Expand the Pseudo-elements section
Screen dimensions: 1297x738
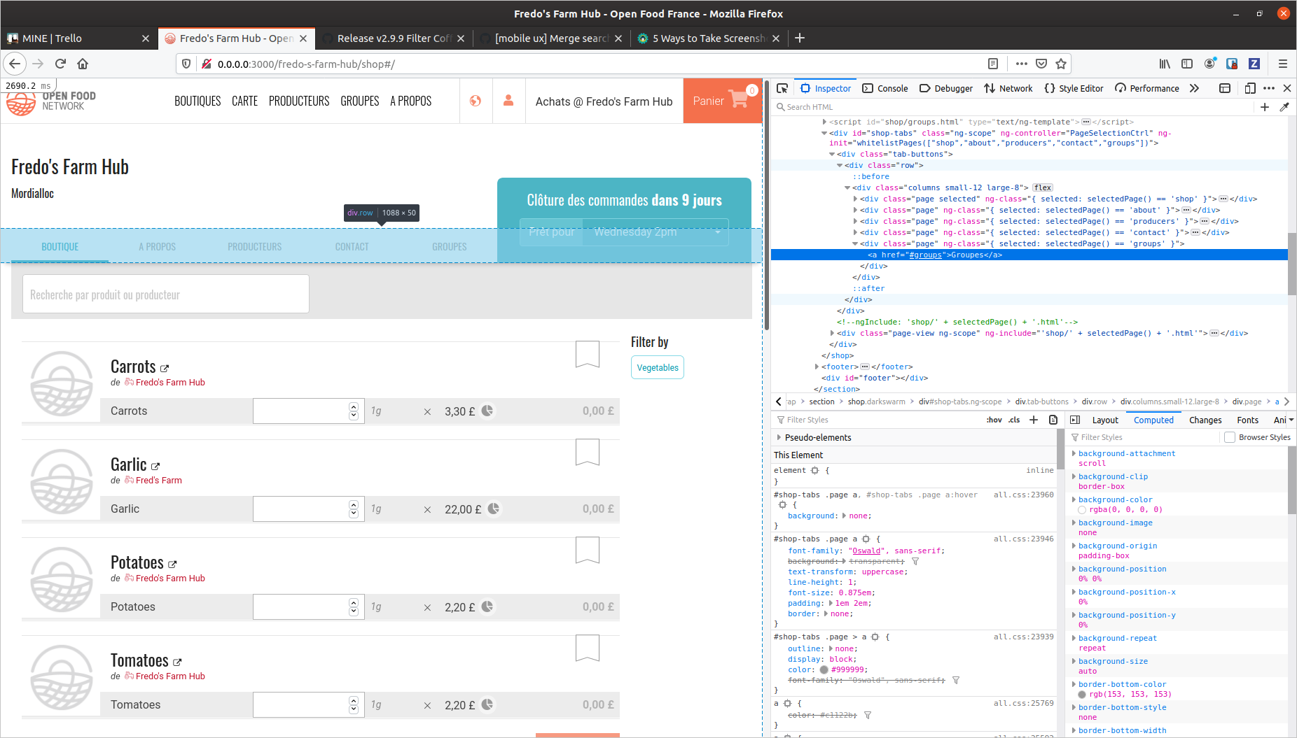click(x=779, y=437)
